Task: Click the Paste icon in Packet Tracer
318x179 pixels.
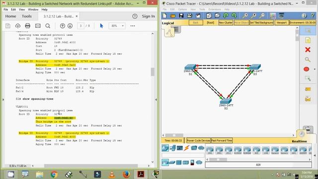Action: [217, 15]
